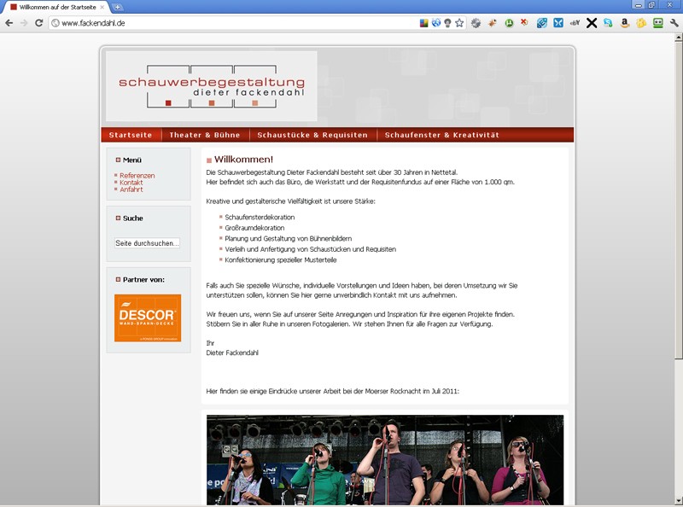Open the eBay extension
The height and width of the screenshot is (507, 683).
pos(575,23)
